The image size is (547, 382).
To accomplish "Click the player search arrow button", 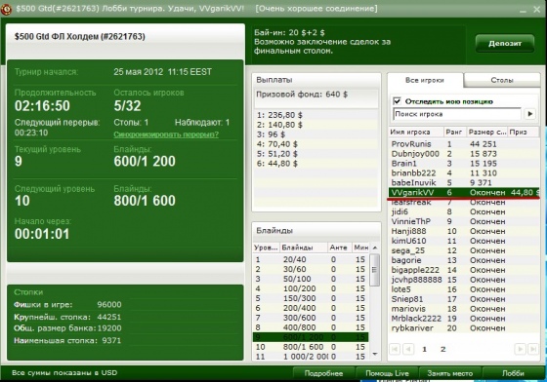I will click(529, 114).
